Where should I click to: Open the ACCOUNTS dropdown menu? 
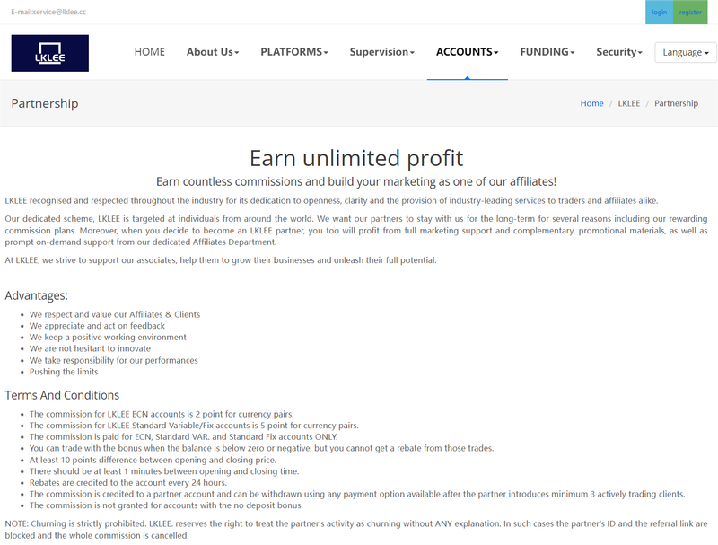[467, 52]
